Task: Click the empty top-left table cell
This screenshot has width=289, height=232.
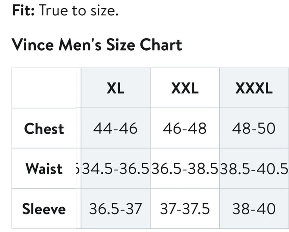Action: click(44, 88)
